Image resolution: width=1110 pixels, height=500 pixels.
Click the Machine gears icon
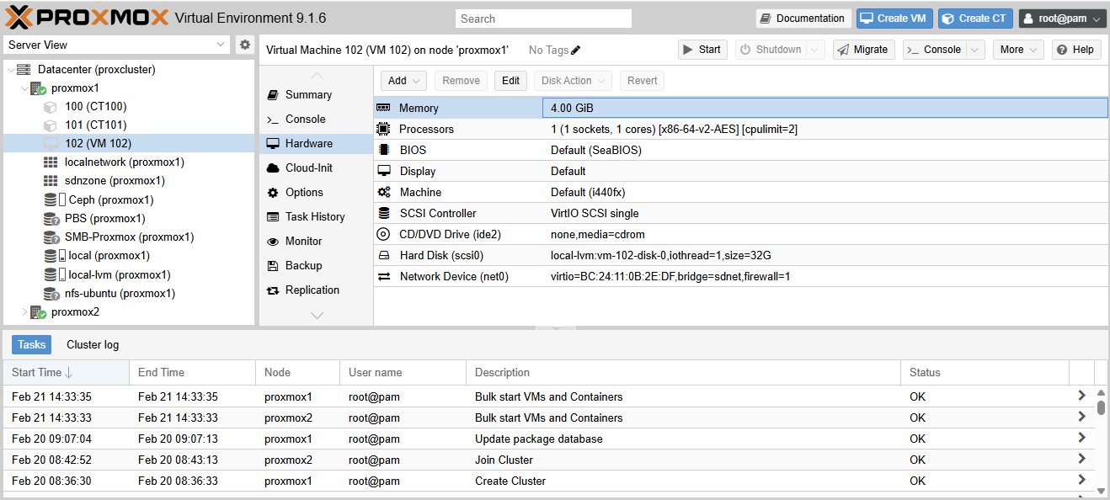click(384, 192)
